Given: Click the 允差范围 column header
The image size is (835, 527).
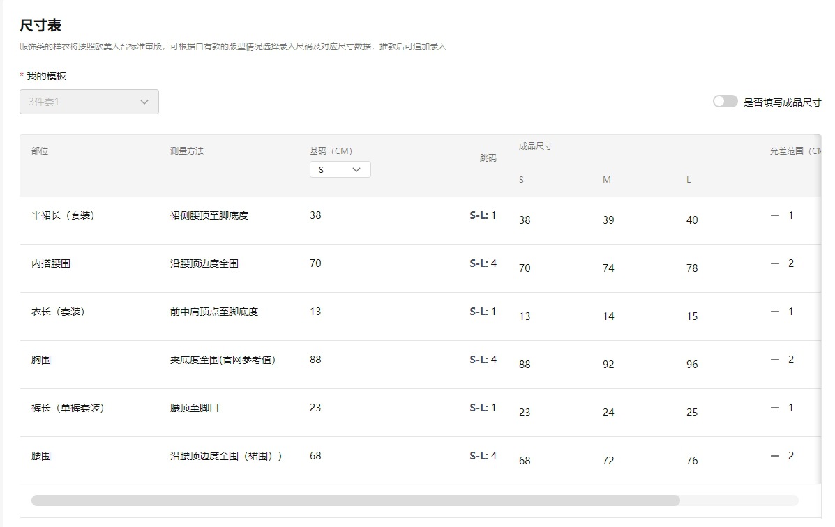Looking at the screenshot, I should tap(795, 151).
